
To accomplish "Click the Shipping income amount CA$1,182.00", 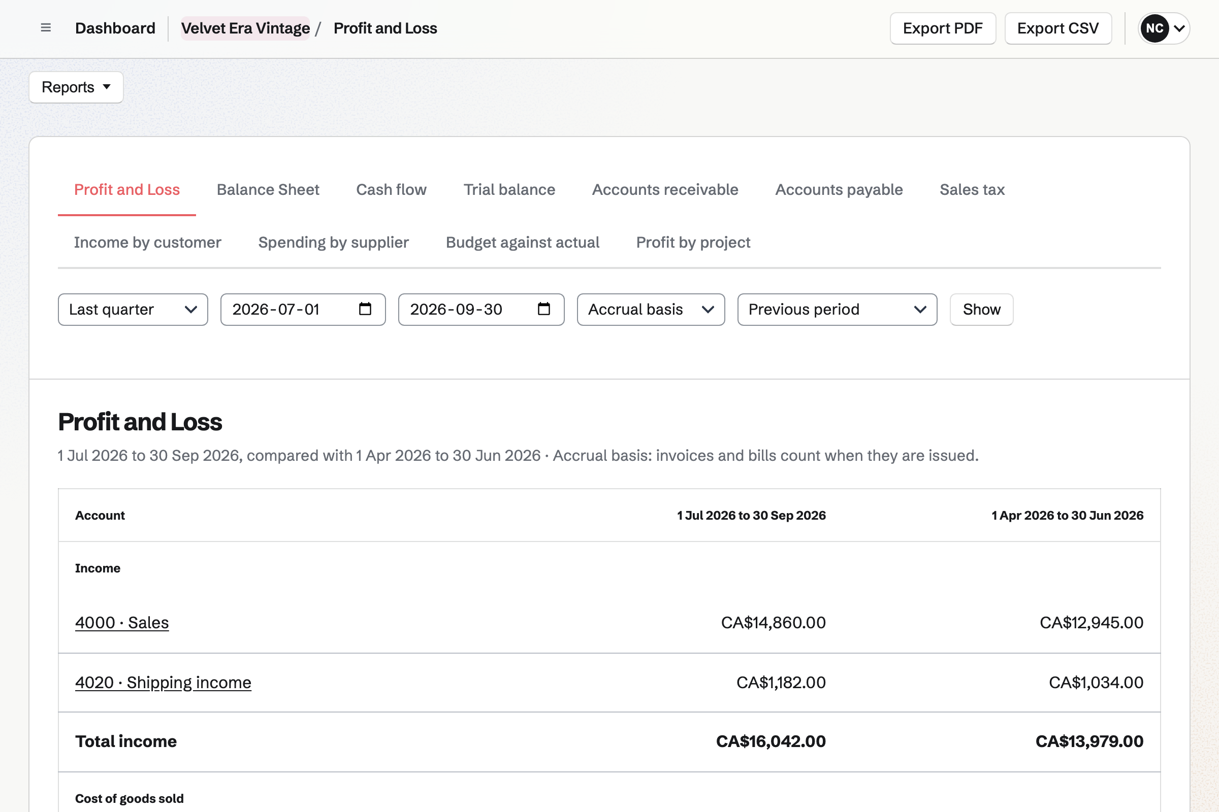I will (x=781, y=683).
